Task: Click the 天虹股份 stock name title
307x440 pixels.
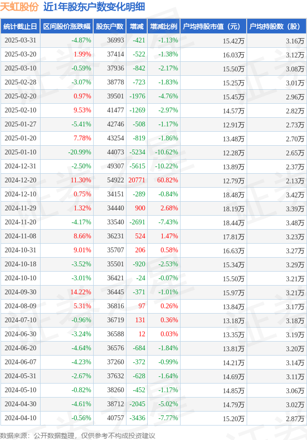Action: coord(19,7)
